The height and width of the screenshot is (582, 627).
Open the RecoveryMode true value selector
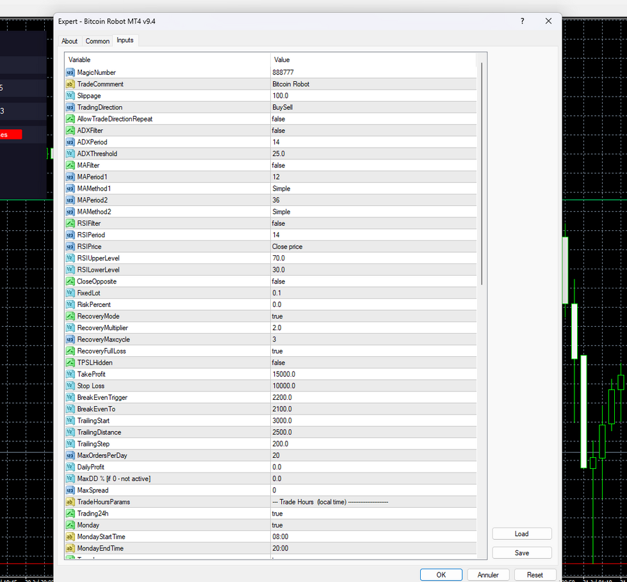tap(373, 317)
